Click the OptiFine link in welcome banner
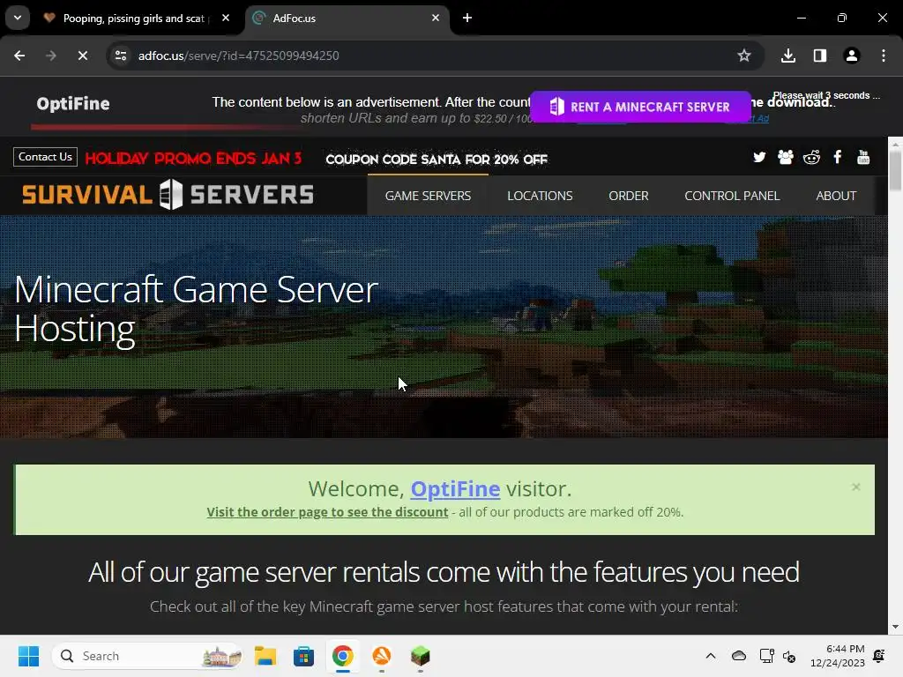The height and width of the screenshot is (677, 903). (x=455, y=488)
